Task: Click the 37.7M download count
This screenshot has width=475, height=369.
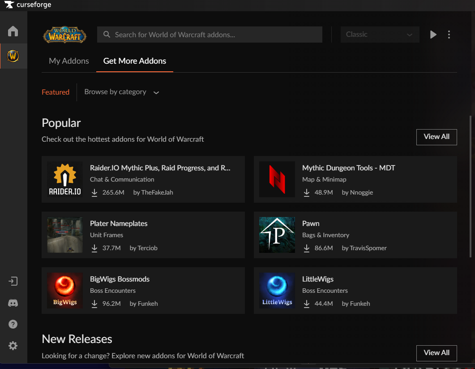Action: (x=111, y=248)
